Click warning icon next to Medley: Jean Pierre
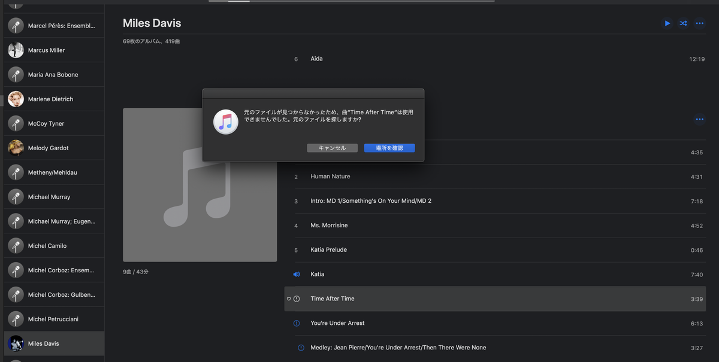 tap(301, 348)
